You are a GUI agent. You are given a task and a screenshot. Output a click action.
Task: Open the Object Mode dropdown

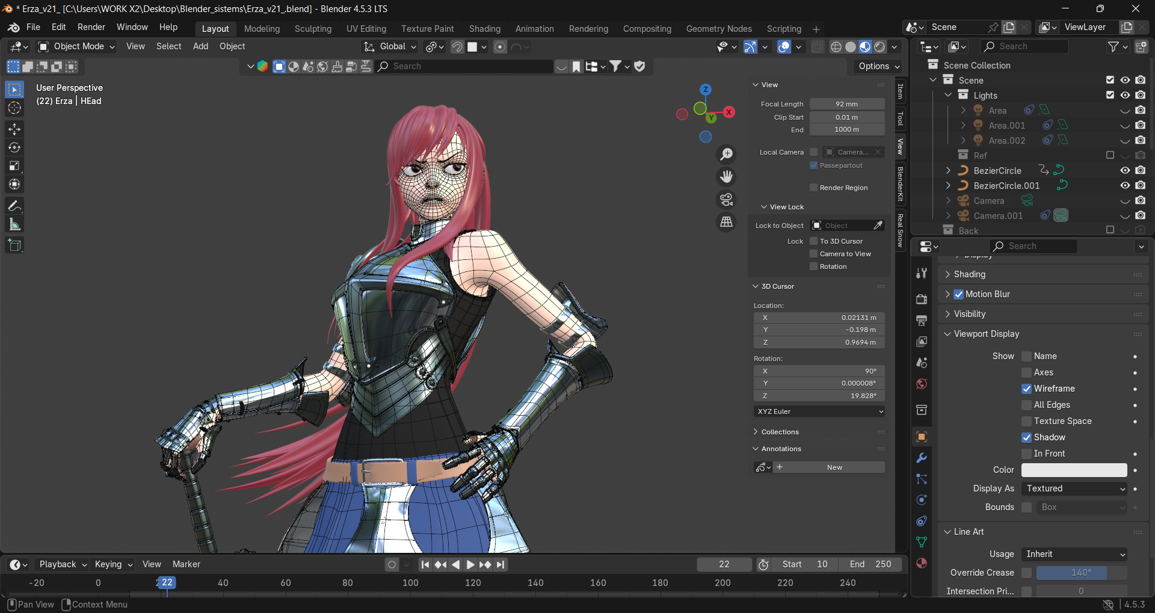[x=76, y=46]
